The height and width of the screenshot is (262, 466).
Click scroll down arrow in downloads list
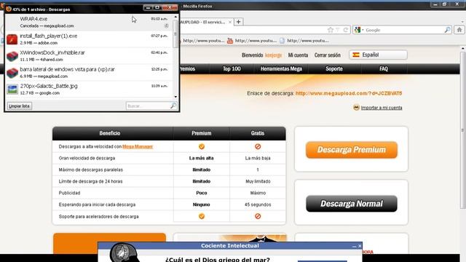[x=175, y=97]
